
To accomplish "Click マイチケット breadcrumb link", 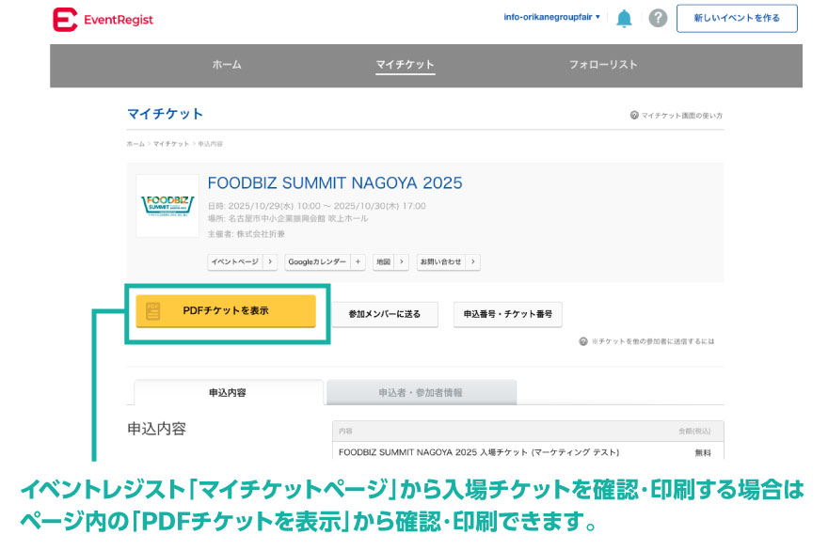I will [171, 144].
